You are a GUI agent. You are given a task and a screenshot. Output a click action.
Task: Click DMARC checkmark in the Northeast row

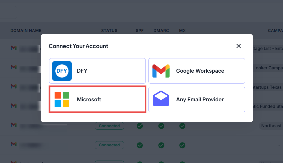pos(161,126)
